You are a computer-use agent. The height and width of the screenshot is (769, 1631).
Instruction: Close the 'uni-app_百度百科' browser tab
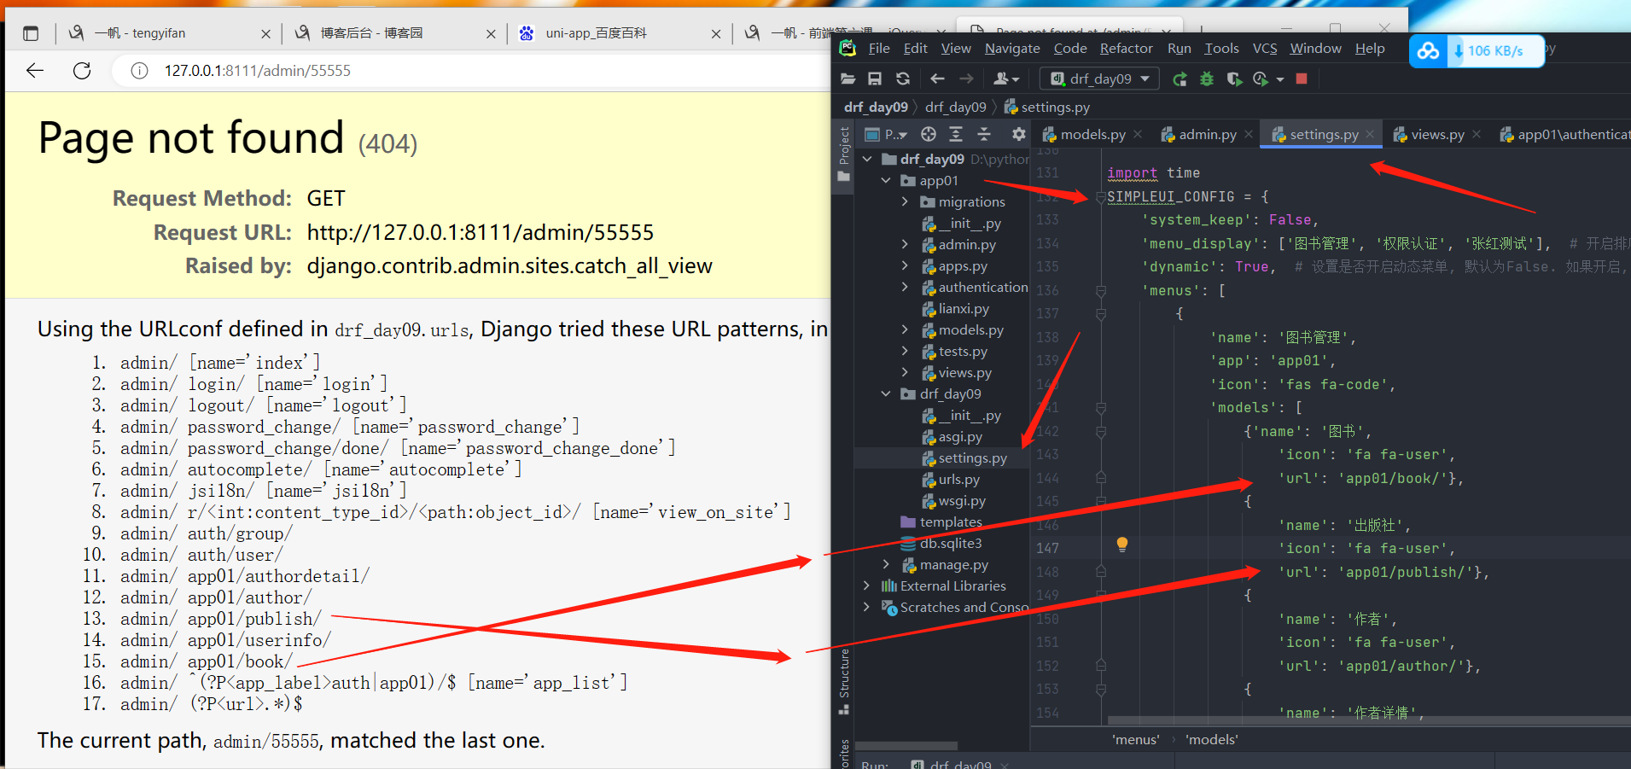716,34
